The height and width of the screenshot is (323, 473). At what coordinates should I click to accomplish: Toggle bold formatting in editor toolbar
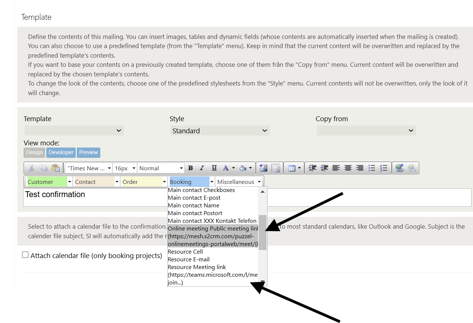point(190,168)
